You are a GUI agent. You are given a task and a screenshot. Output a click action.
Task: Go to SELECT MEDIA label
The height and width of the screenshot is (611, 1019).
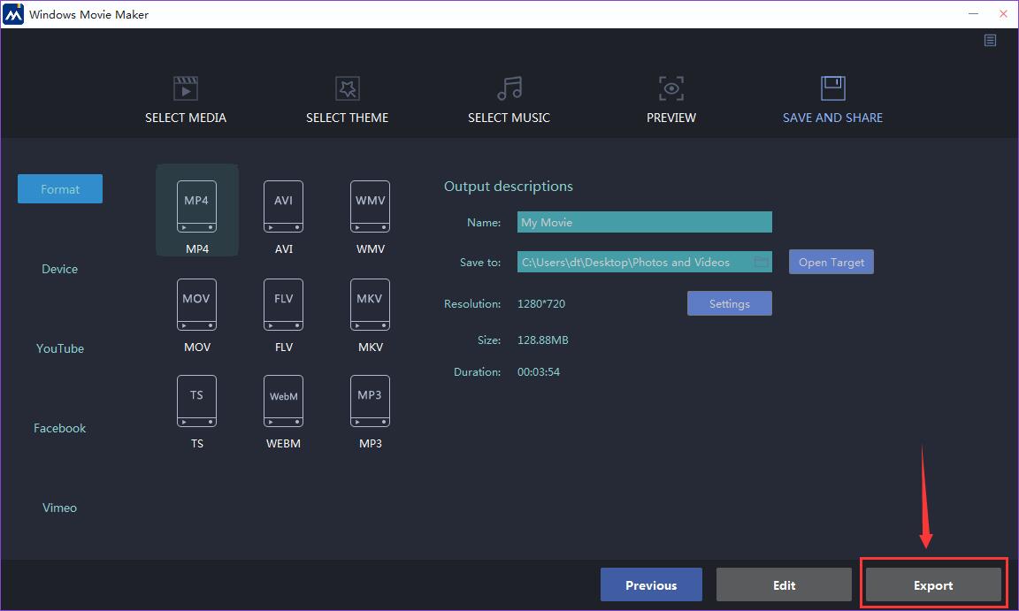coord(186,118)
